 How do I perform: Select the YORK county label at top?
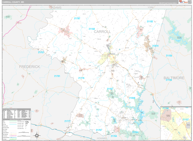[x=149, y=7]
